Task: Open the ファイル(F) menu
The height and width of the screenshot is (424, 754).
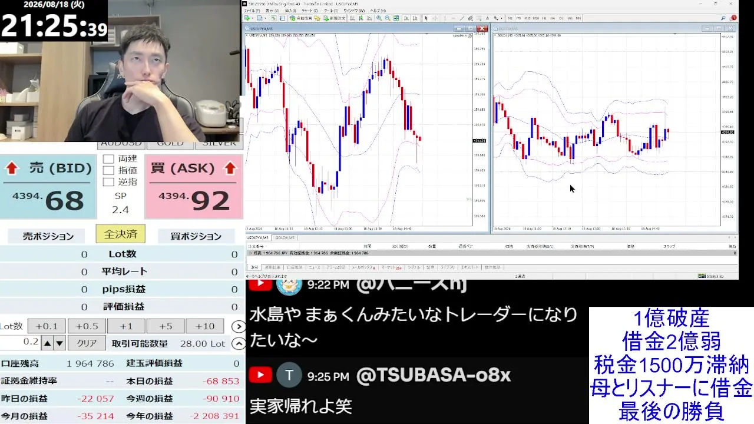Action: click(x=252, y=10)
